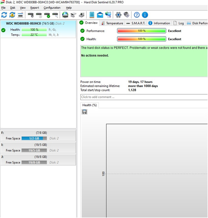The height and width of the screenshot is (218, 208).
Task: Switch to the Information tab
Action: (x=159, y=23)
